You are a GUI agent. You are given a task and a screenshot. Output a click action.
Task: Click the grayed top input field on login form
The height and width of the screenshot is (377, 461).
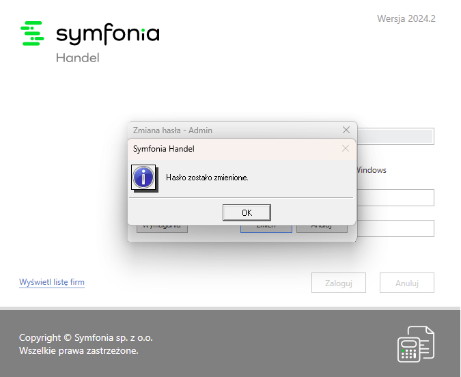tap(395, 136)
